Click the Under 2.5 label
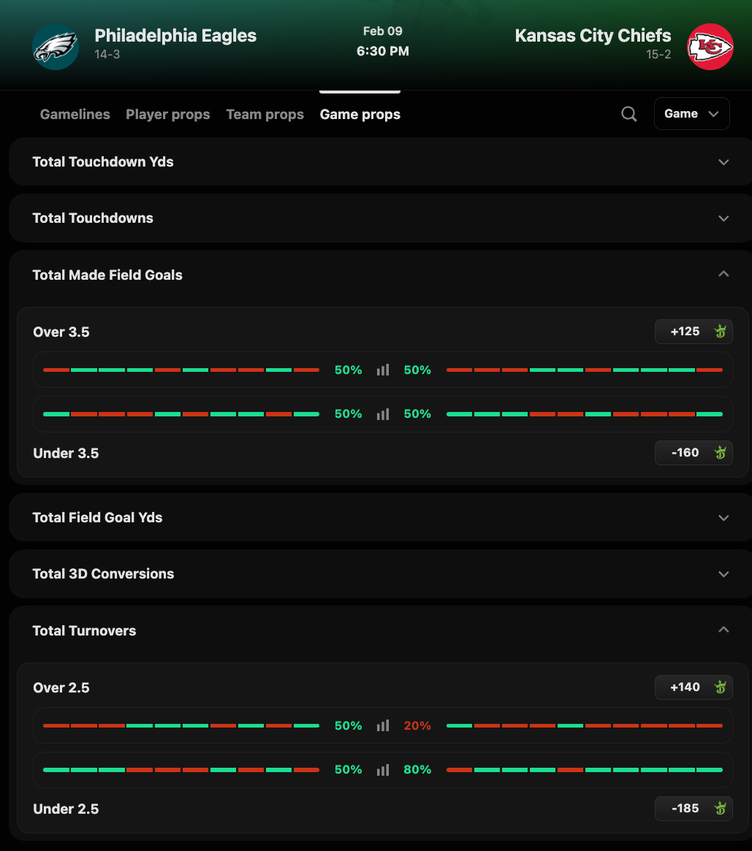The height and width of the screenshot is (851, 752). [x=66, y=809]
